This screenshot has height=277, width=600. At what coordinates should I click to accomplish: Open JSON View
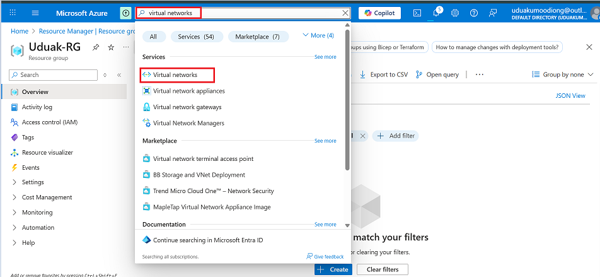[570, 96]
